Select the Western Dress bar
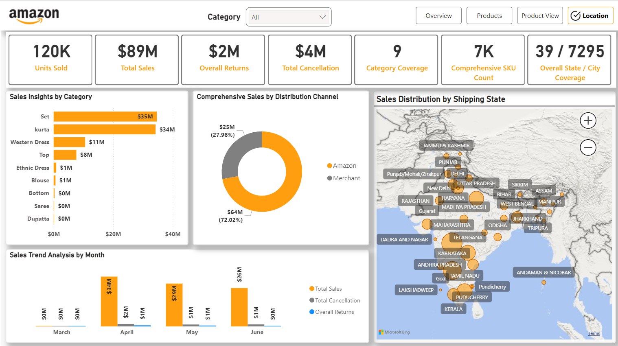The width and height of the screenshot is (618, 346). 69,142
